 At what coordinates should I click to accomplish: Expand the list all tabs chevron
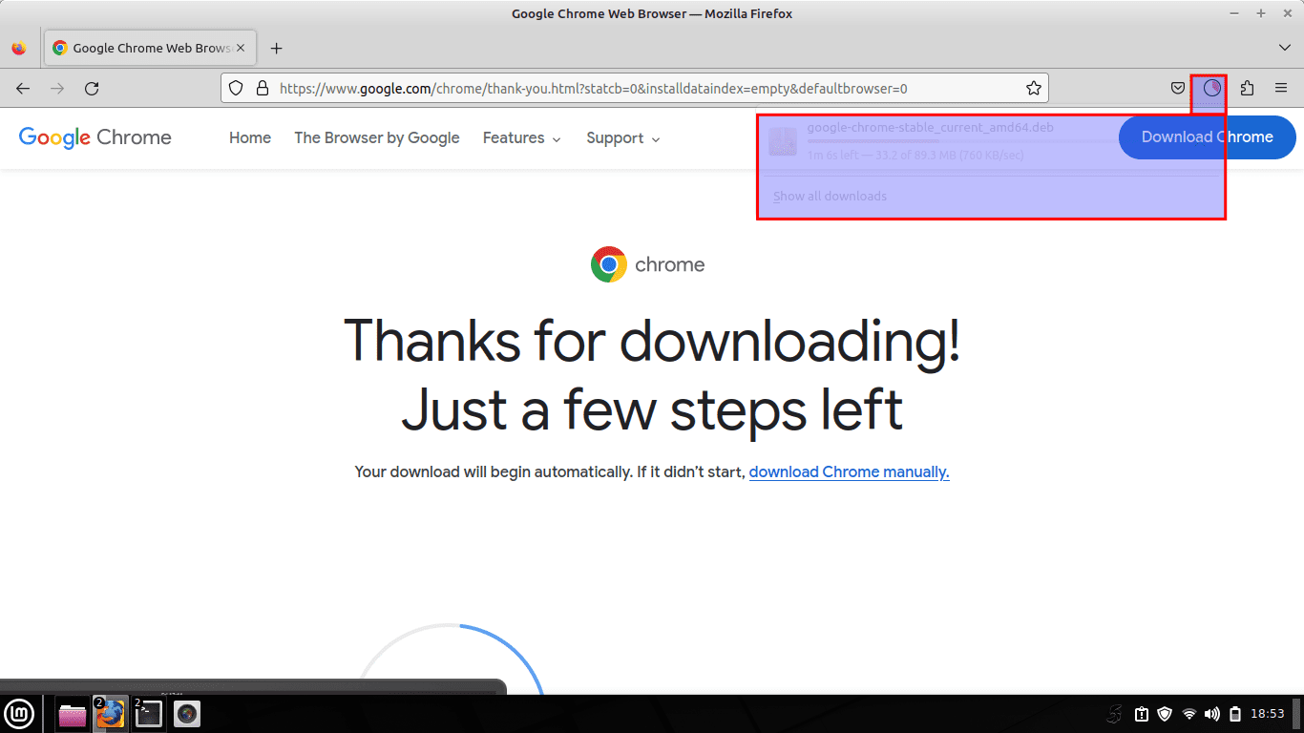click(1284, 48)
